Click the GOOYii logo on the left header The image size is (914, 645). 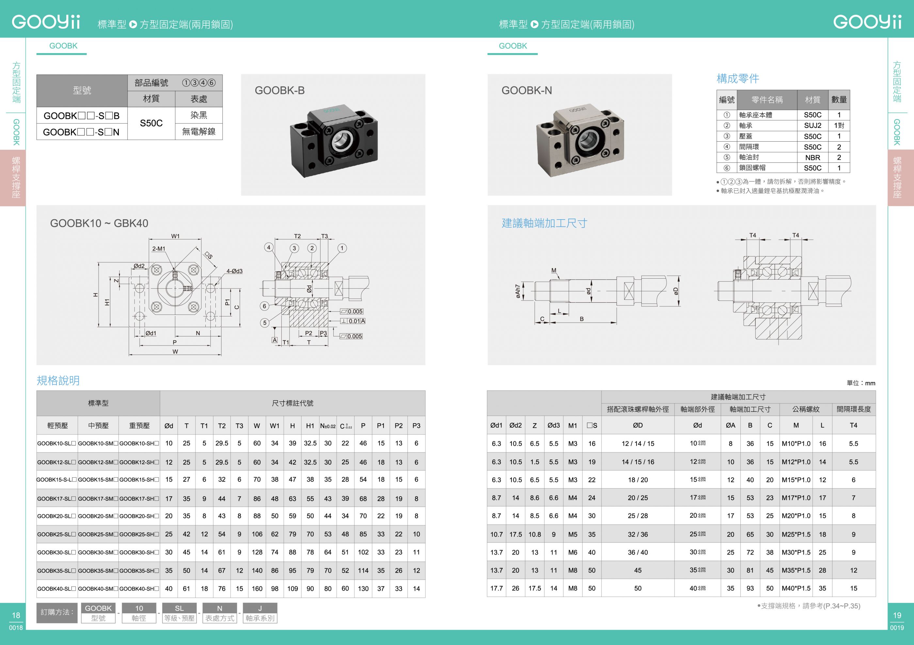[46, 22]
